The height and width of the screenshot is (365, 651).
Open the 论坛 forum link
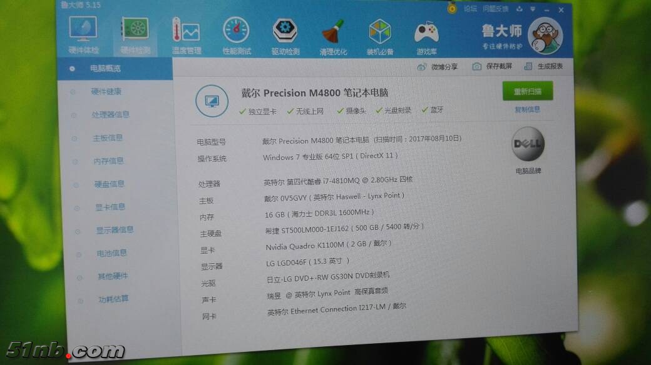point(470,8)
